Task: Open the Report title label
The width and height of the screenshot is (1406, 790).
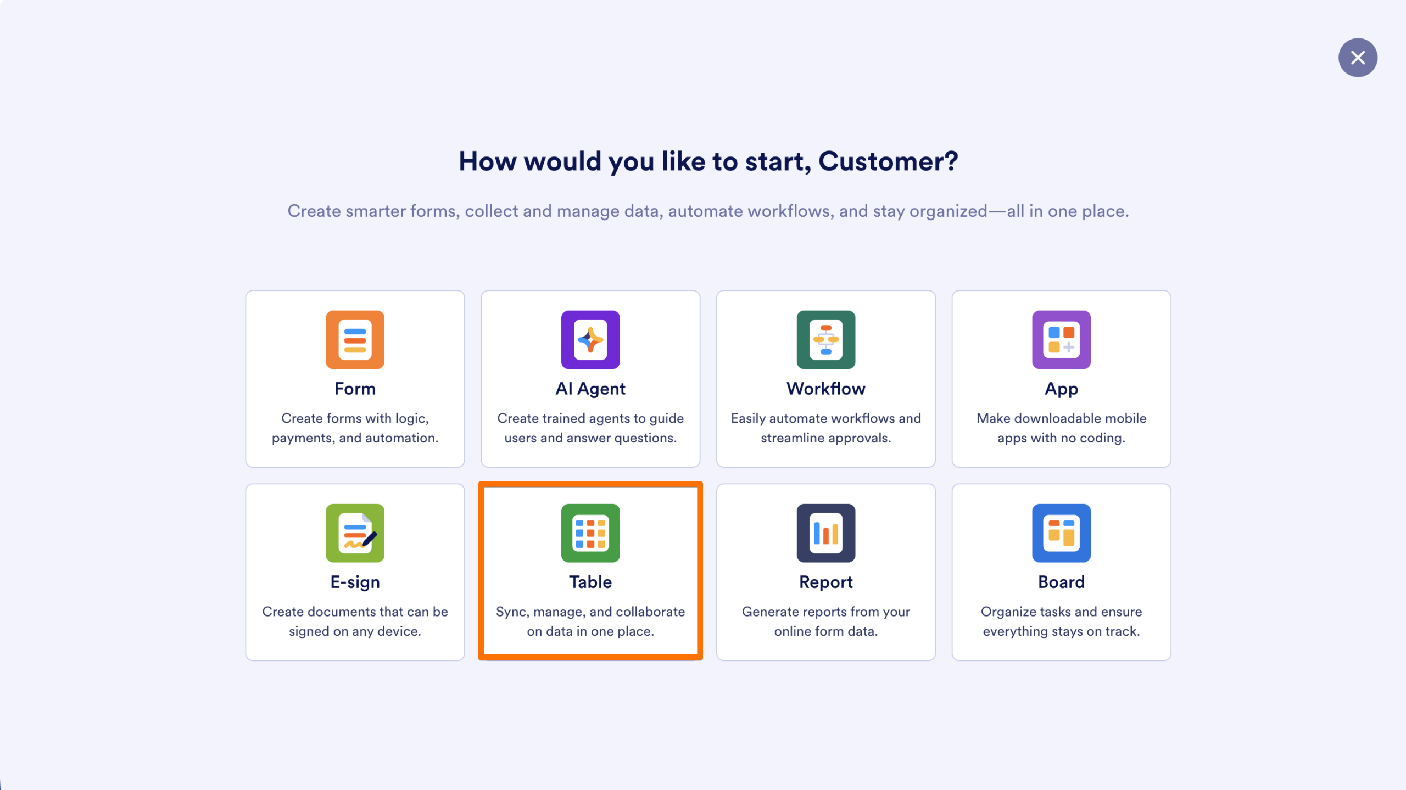Action: [825, 582]
